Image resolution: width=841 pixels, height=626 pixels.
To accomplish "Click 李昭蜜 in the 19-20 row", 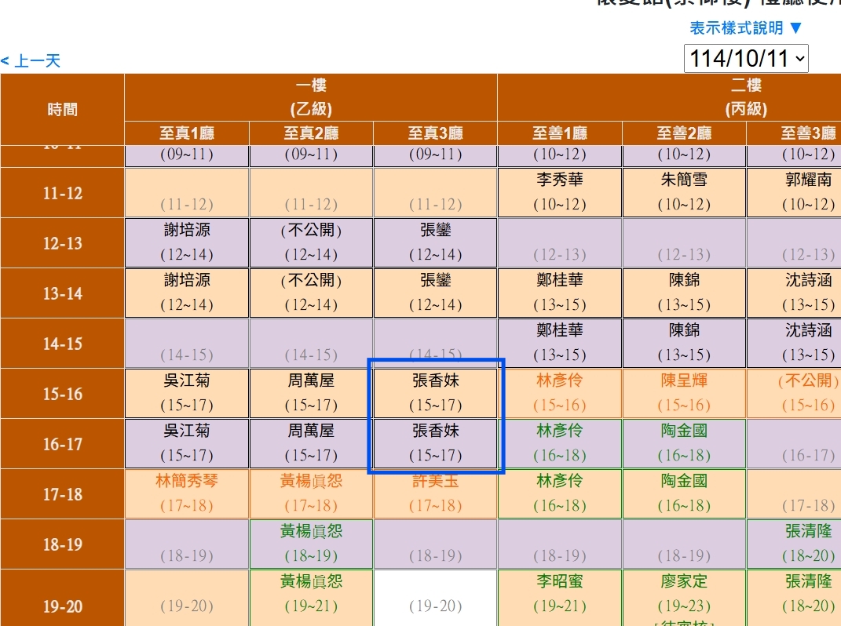I will 560,582.
